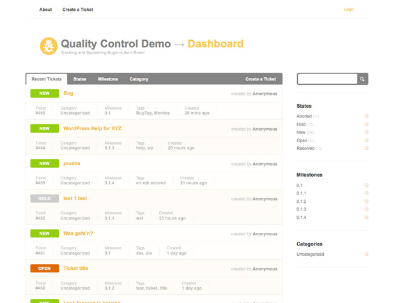
Task: Select milestone 0.1.1 in the Milestones sidebar
Action: click(x=301, y=193)
